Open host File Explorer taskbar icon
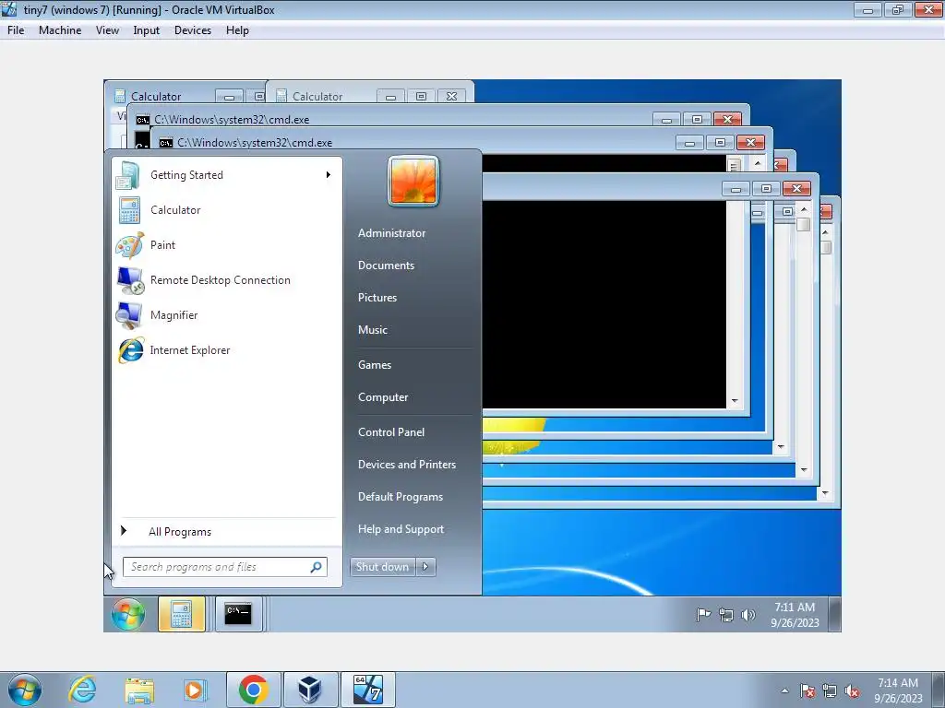This screenshot has height=708, width=945. click(139, 690)
